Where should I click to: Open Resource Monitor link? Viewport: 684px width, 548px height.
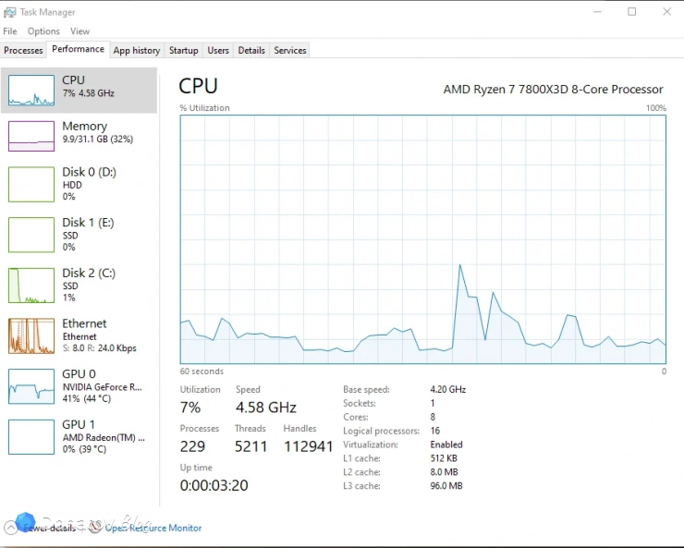coord(153,528)
